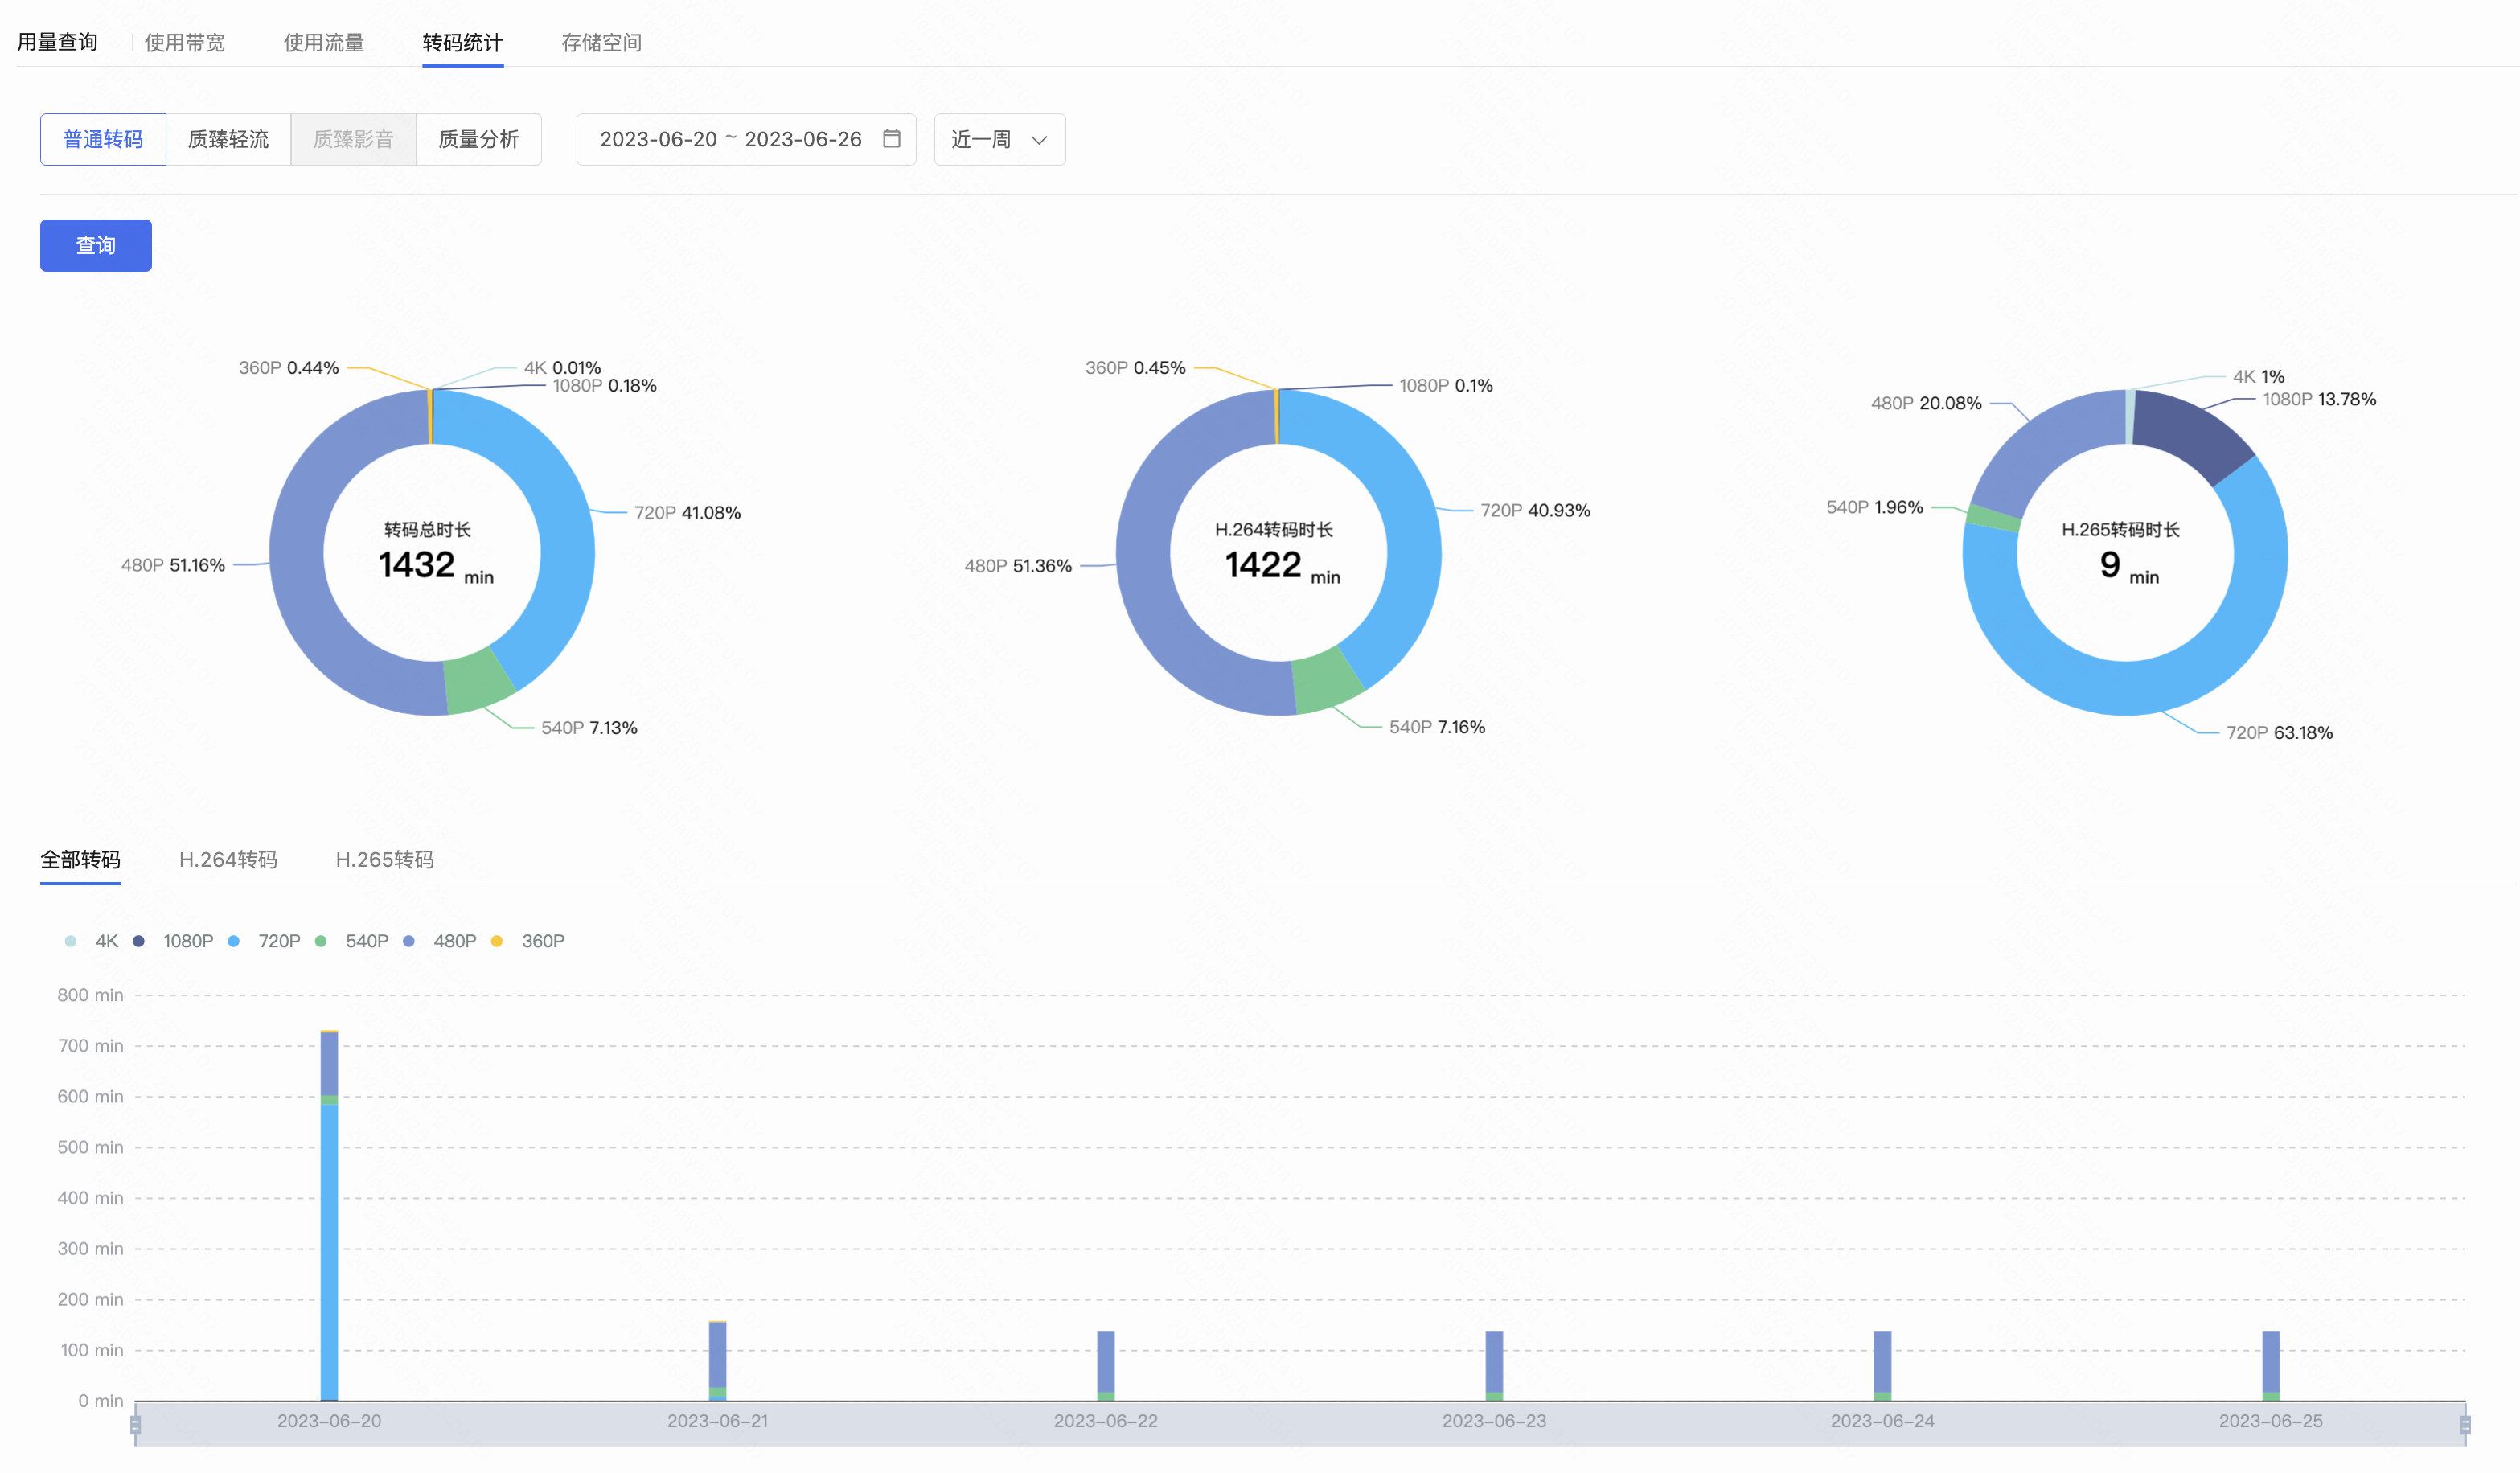Click the 2023-06-23 stacked bar
2520x1473 pixels.
1494,1366
